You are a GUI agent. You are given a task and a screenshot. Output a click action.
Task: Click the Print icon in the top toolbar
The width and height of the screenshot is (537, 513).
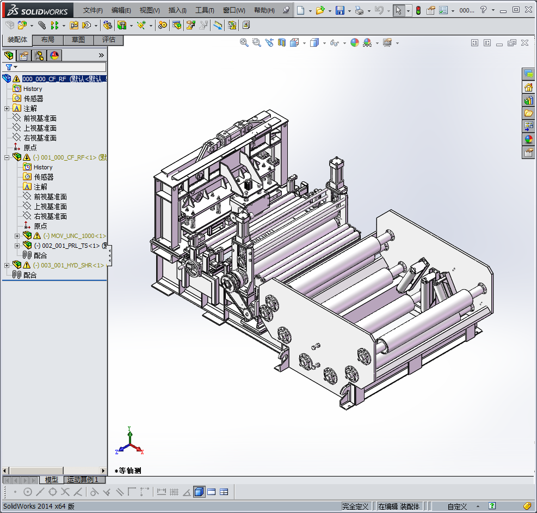tap(359, 10)
